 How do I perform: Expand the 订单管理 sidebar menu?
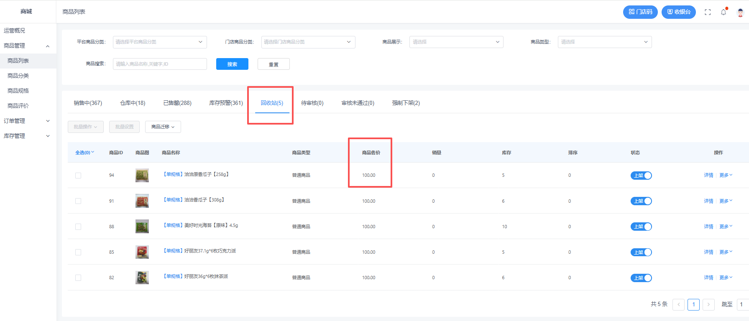(x=27, y=121)
